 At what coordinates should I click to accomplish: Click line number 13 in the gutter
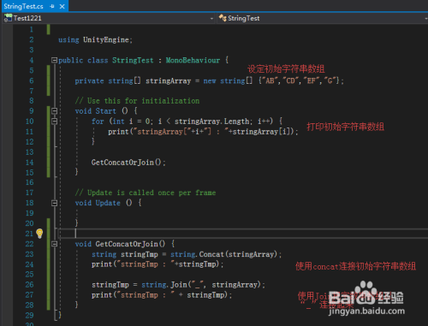pyautogui.click(x=30, y=152)
